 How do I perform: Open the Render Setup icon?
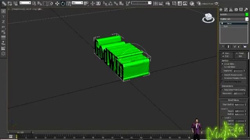coord(199,3)
